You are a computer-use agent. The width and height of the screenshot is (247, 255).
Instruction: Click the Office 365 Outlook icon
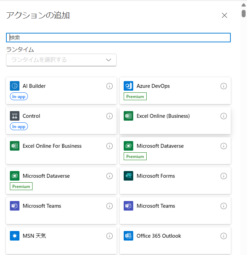pyautogui.click(x=128, y=236)
